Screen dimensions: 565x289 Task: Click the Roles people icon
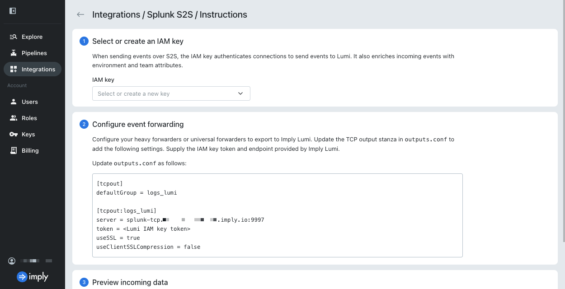click(x=13, y=118)
